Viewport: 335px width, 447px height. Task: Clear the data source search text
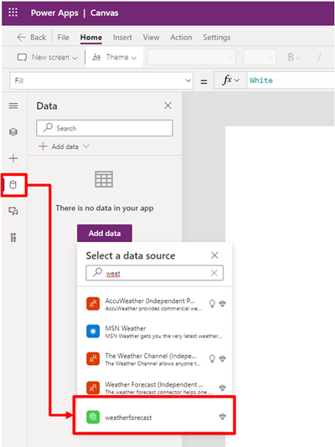pos(214,273)
